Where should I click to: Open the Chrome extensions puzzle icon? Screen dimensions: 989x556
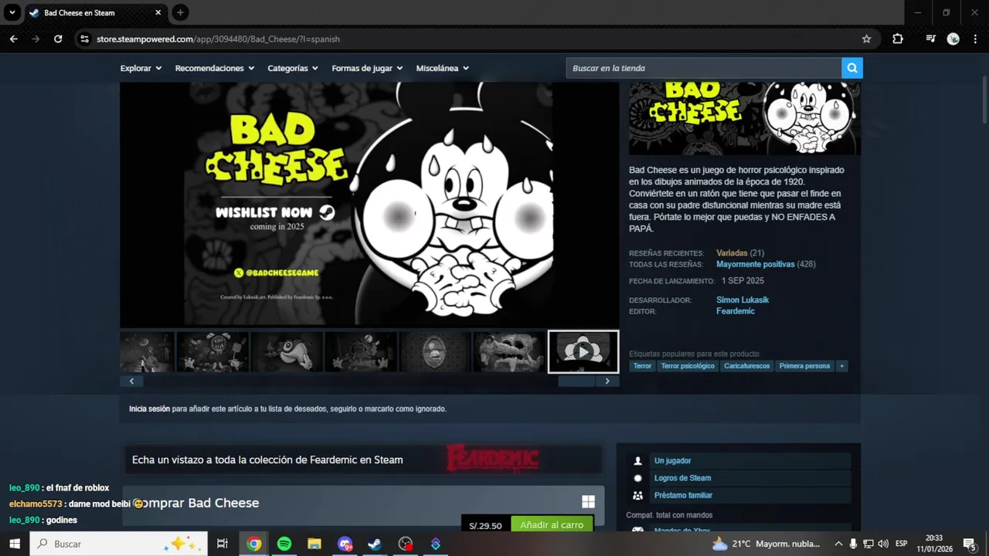pyautogui.click(x=898, y=39)
